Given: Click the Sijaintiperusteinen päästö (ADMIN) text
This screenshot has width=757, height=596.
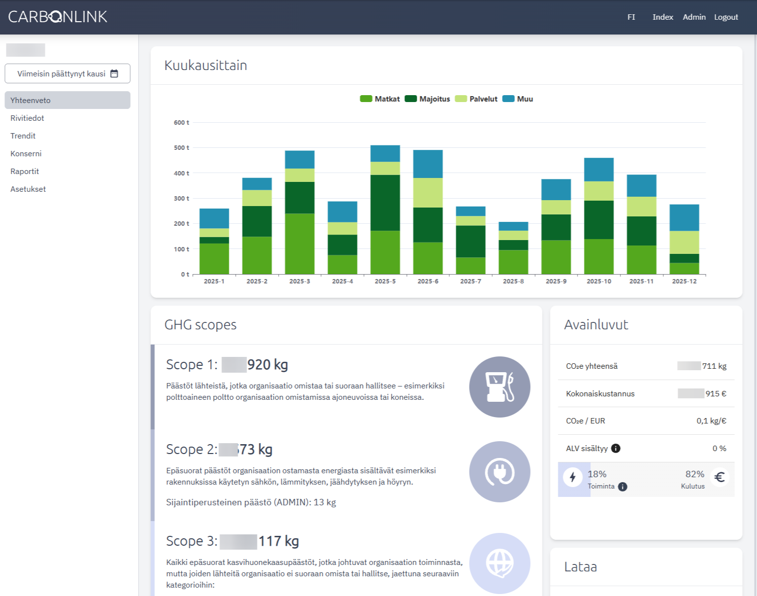Looking at the screenshot, I should point(251,502).
